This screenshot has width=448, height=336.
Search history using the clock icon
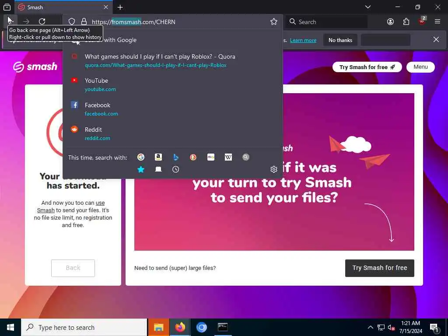coord(176,169)
